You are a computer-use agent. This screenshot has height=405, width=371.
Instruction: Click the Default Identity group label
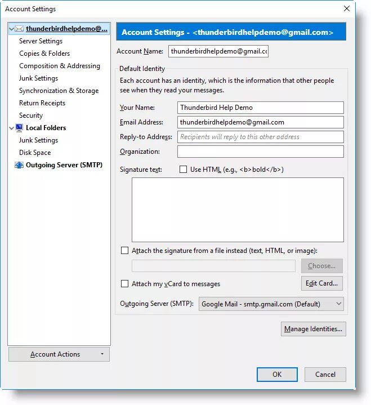pos(142,69)
